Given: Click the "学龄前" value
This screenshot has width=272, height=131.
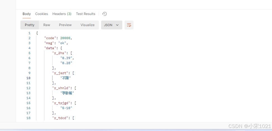Looking at the screenshot, I should click(67, 93).
